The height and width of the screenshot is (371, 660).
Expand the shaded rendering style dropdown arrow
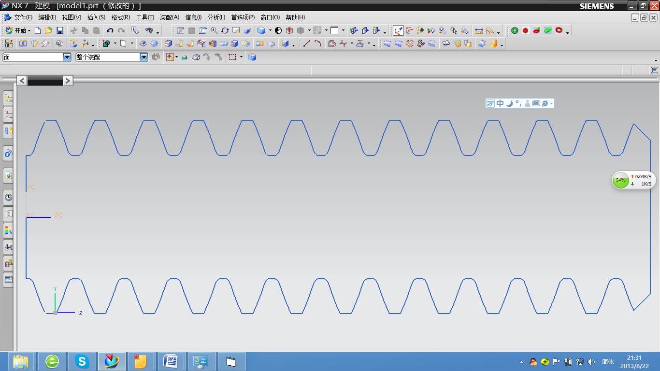point(270,30)
